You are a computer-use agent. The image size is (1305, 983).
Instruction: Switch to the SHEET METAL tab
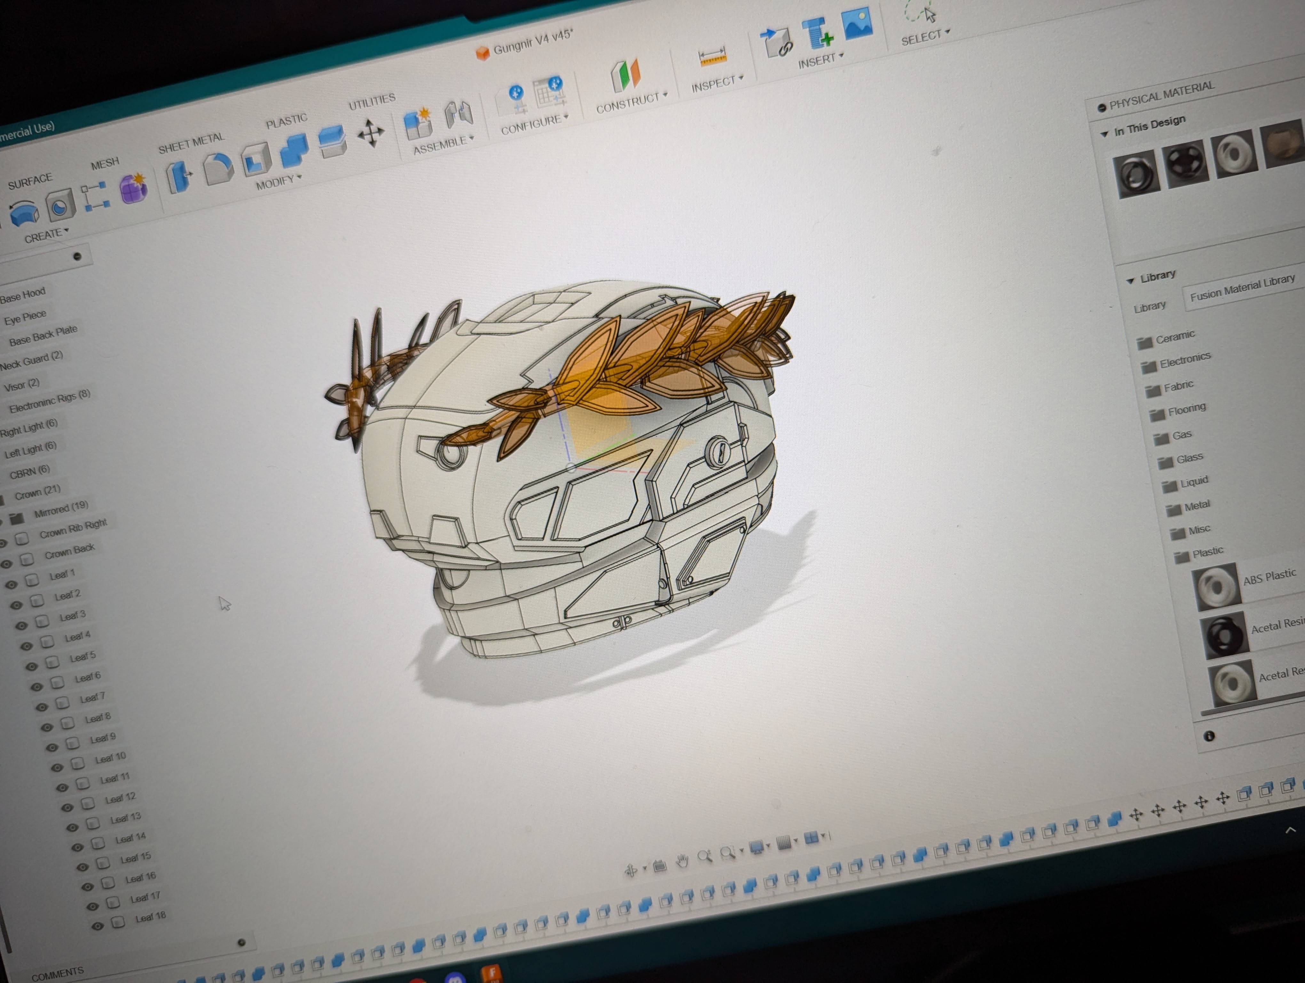click(x=191, y=143)
